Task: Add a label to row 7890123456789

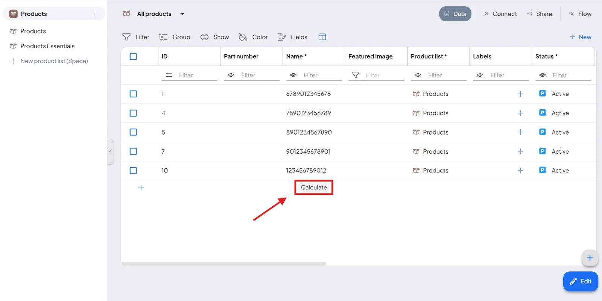Action: (x=520, y=113)
